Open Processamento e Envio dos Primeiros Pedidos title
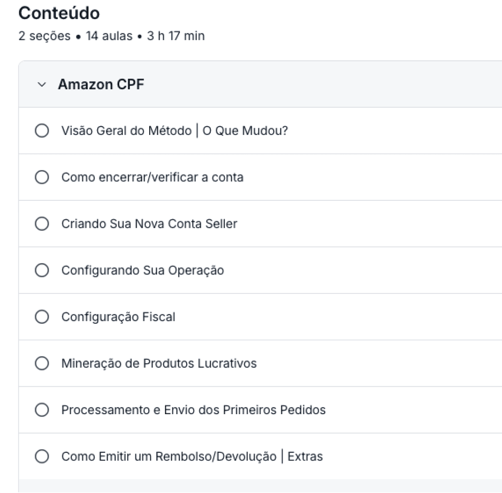This screenshot has height=493, width=502. coord(193,410)
